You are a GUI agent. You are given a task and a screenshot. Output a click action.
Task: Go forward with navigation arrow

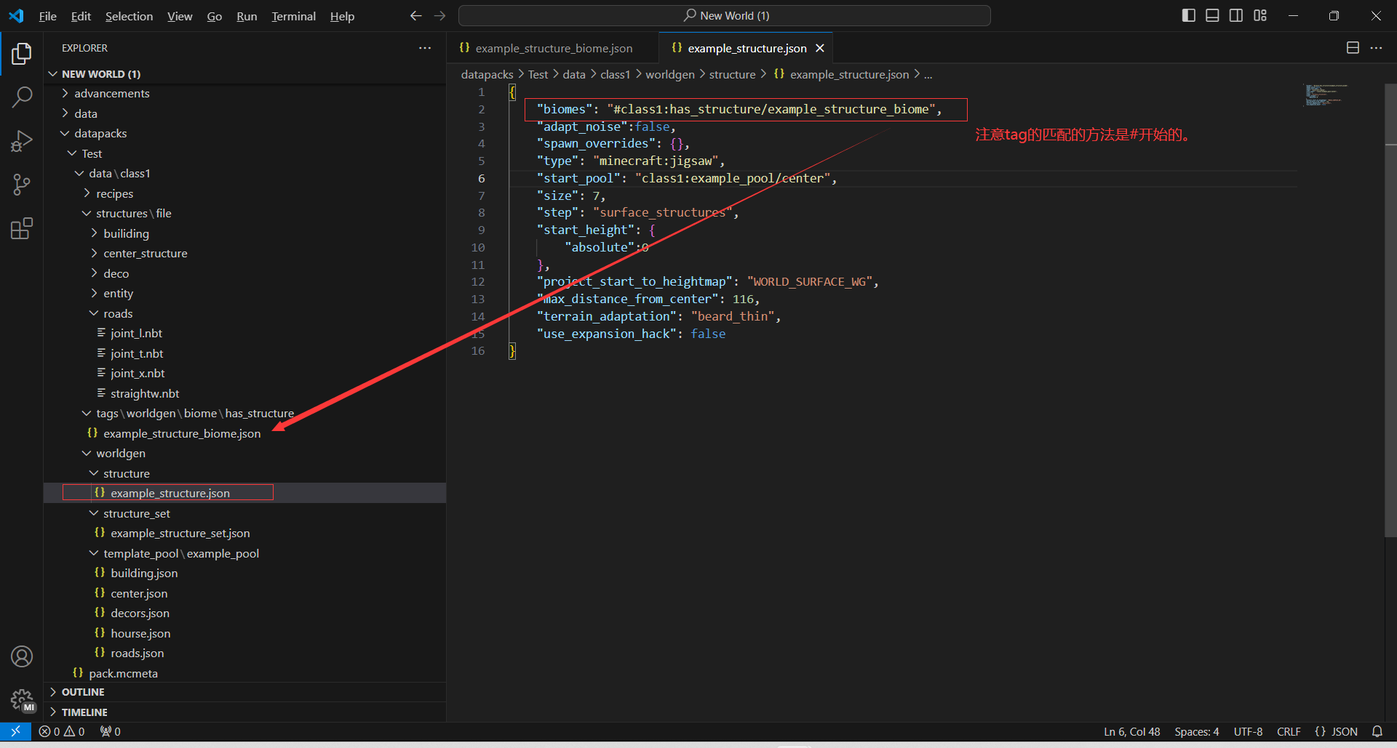click(439, 16)
